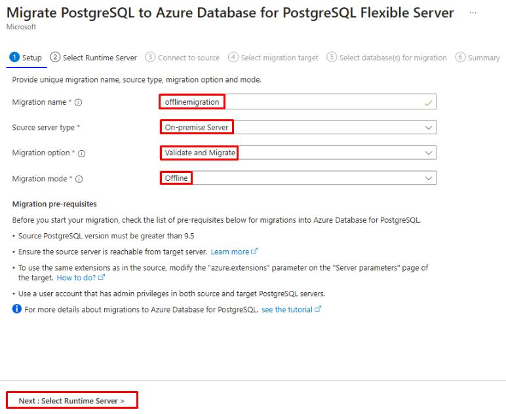
Task: Expand the Migration option dropdown chevron
Action: pyautogui.click(x=429, y=153)
